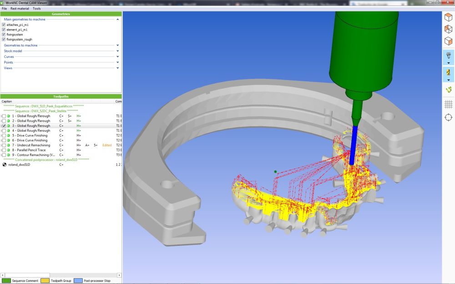Image resolution: width=455 pixels, height=284 pixels.
Task: Click green status dot of toolpath 3
Action: click(8, 126)
